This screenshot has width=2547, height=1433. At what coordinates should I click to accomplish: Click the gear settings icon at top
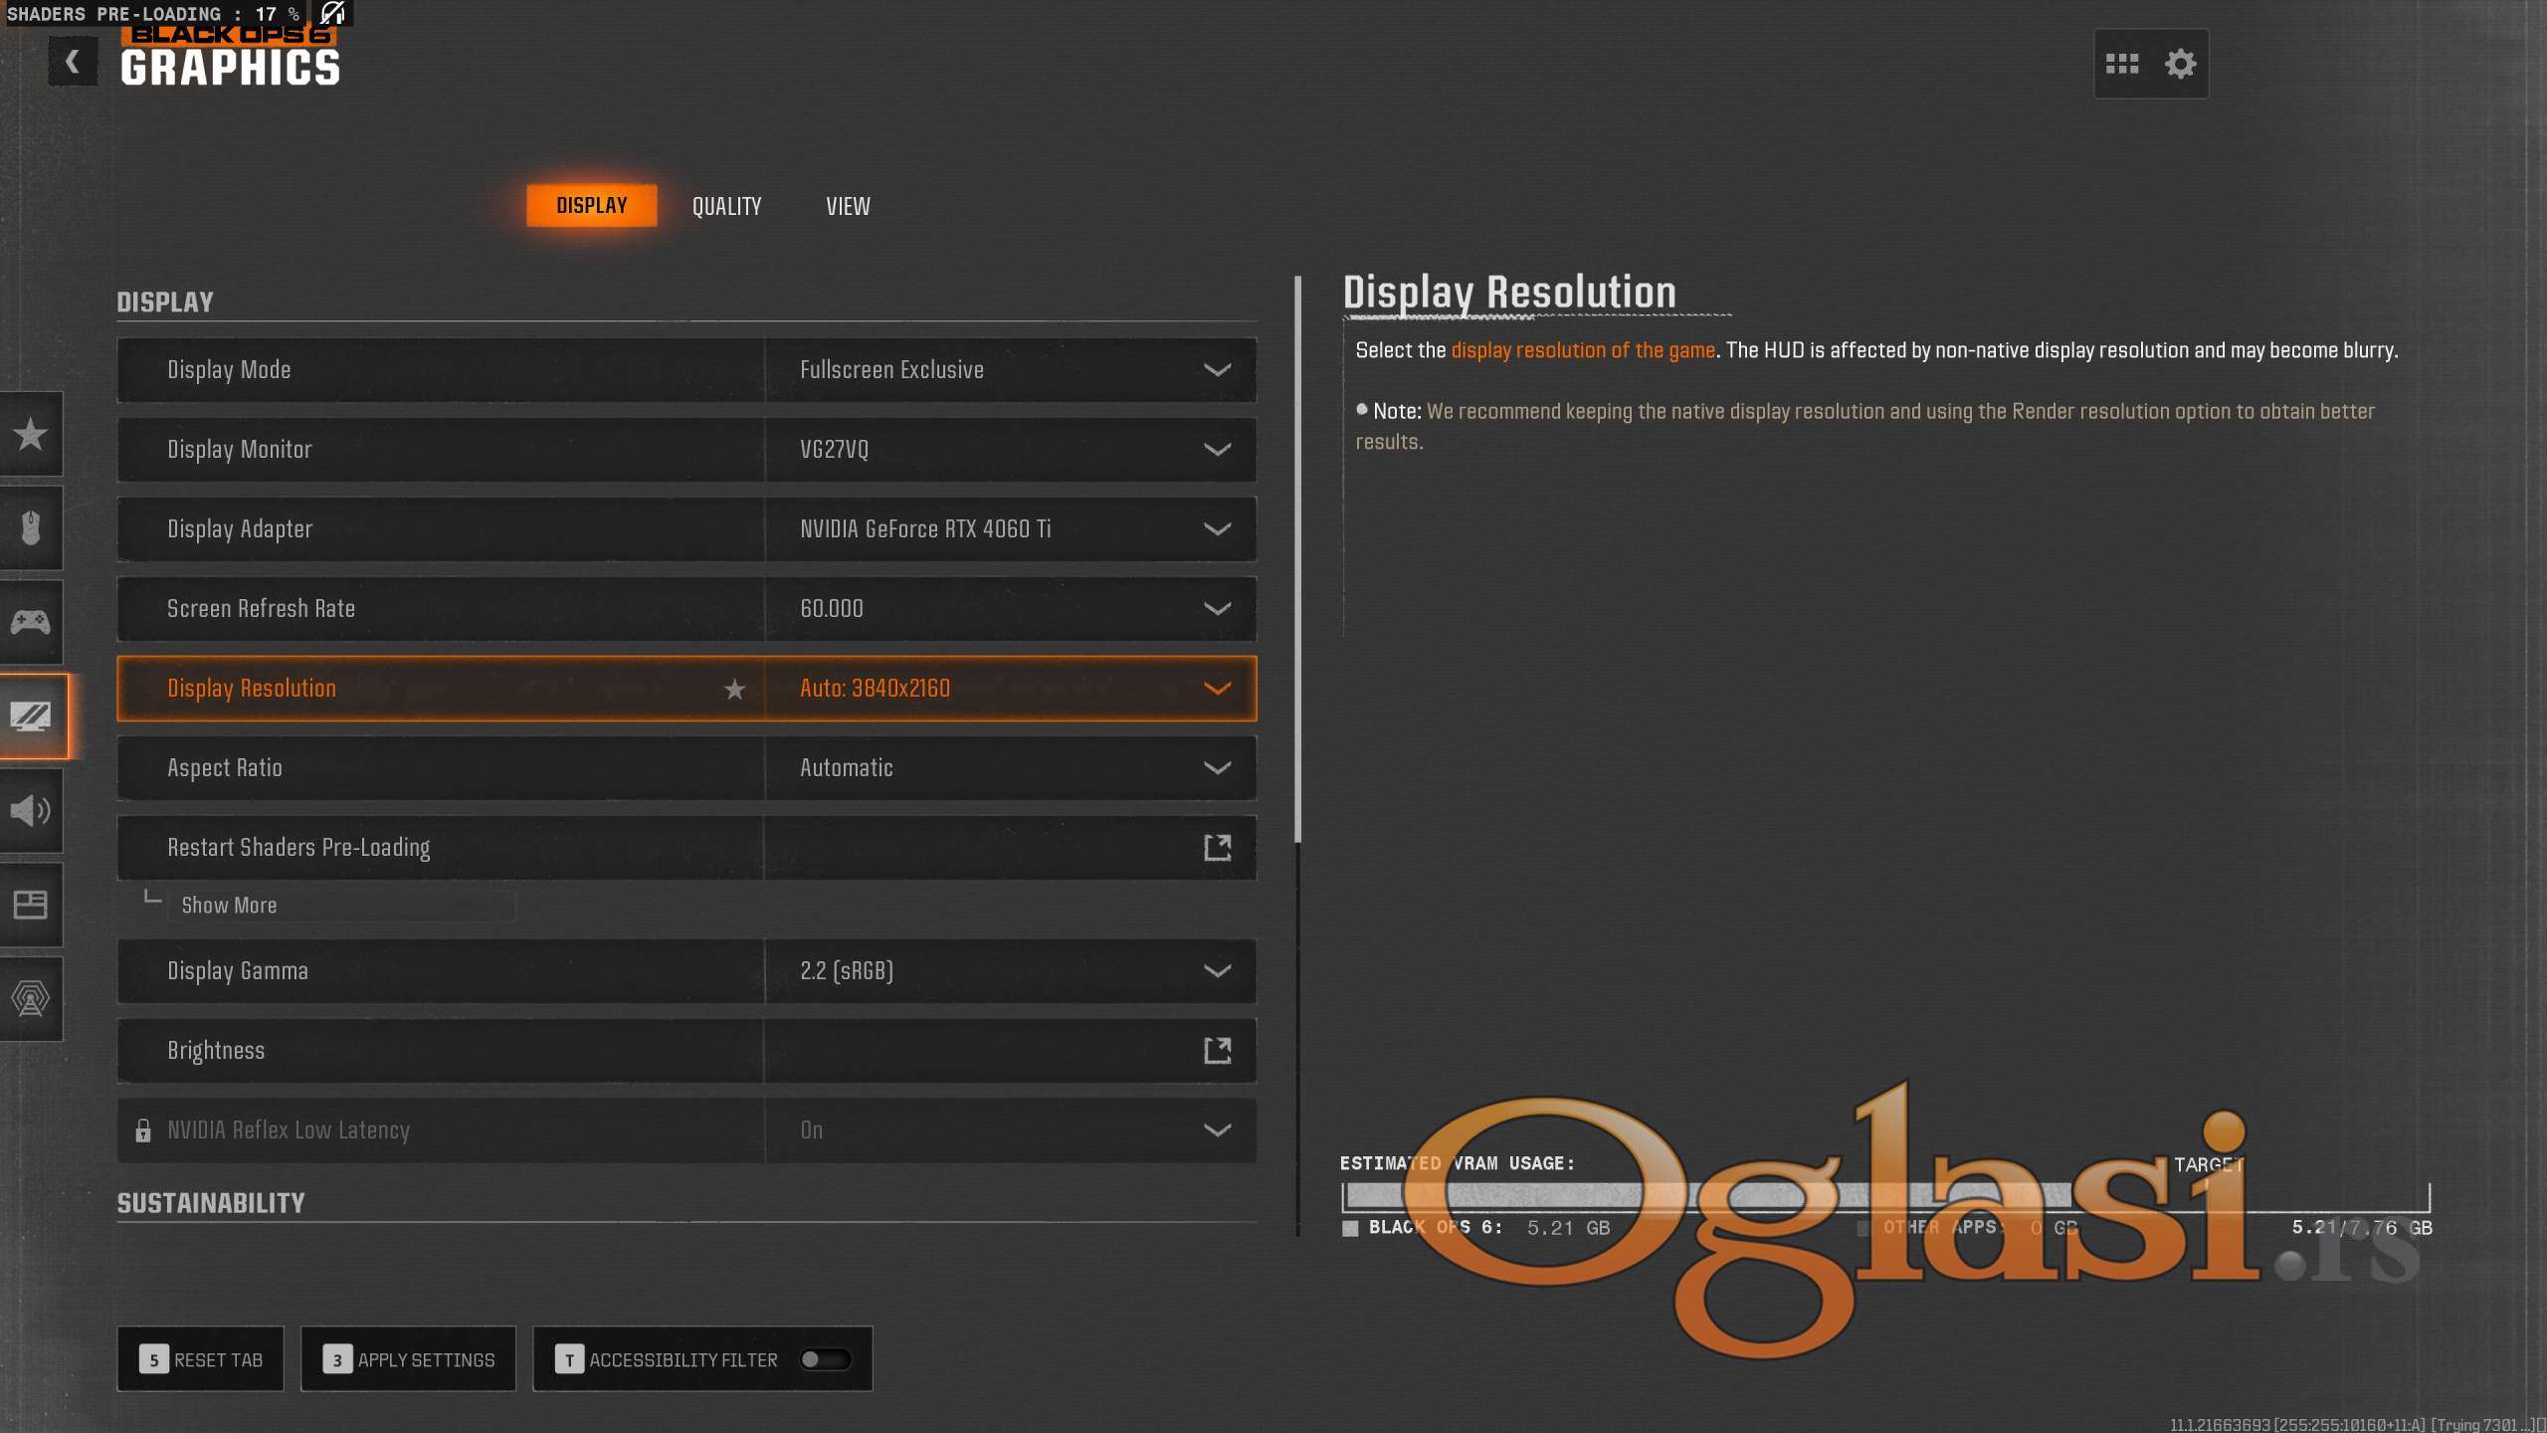2180,65
